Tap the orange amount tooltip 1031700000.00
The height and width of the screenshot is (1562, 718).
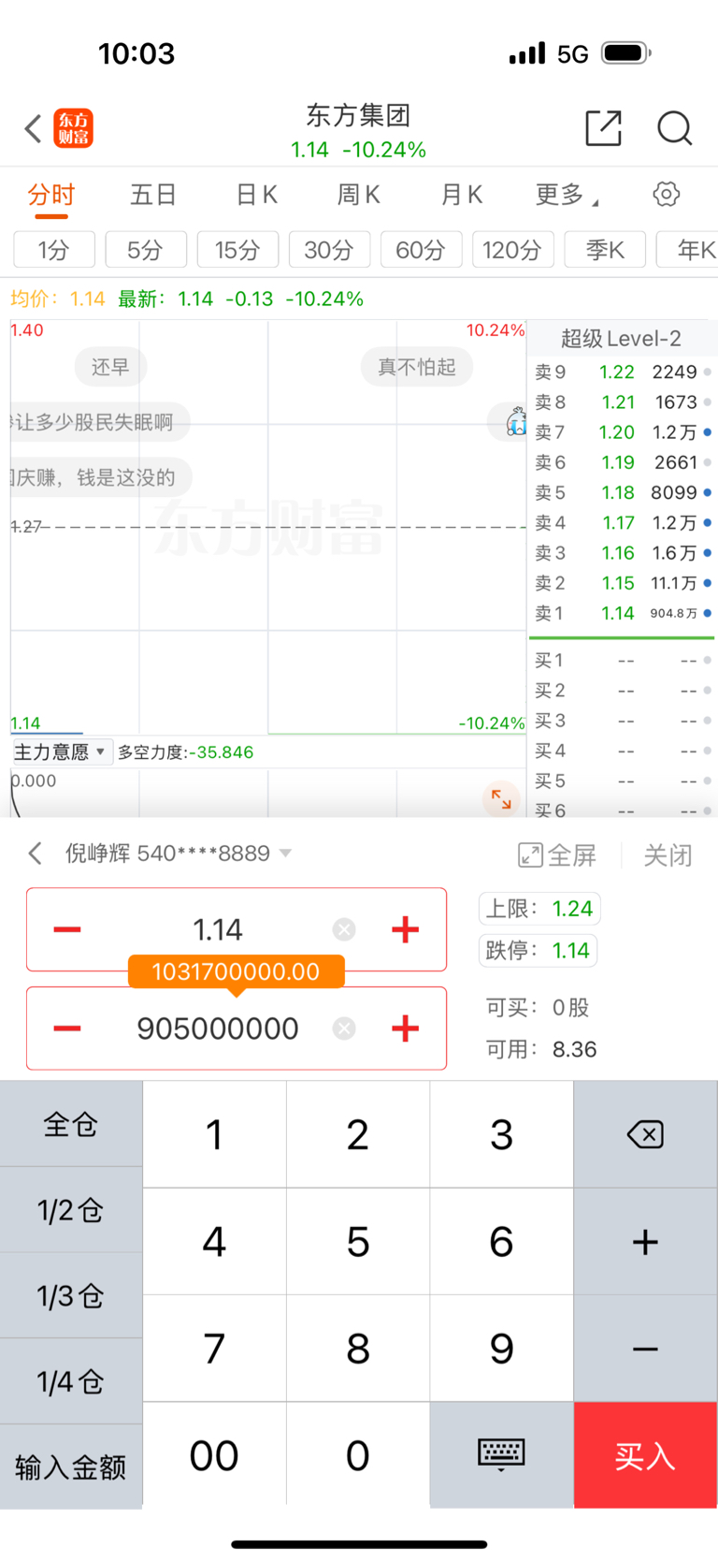pos(236,971)
